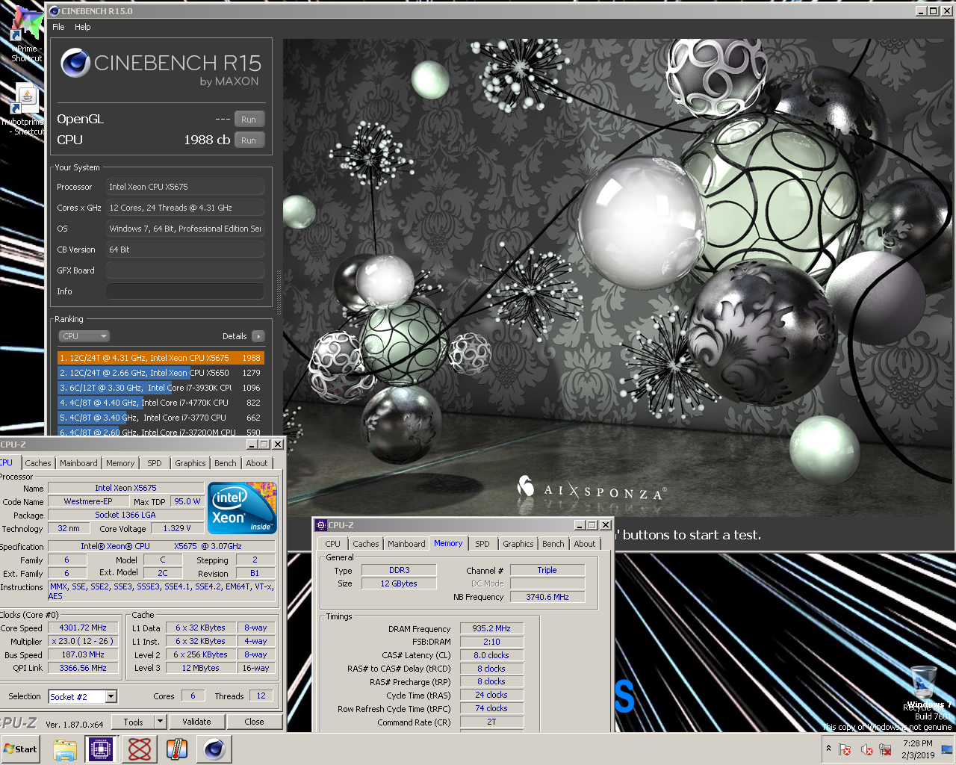Open the Help menu in Cinebench
Screen dimensions: 956x765
[83, 27]
